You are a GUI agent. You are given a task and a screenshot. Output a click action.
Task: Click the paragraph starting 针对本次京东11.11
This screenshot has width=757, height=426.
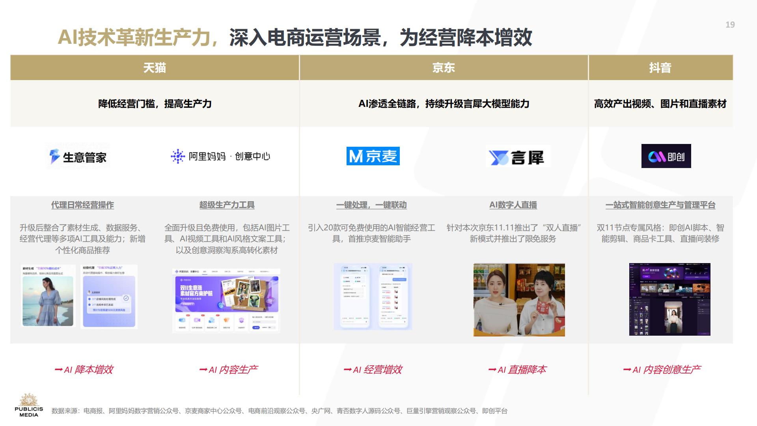coord(514,234)
